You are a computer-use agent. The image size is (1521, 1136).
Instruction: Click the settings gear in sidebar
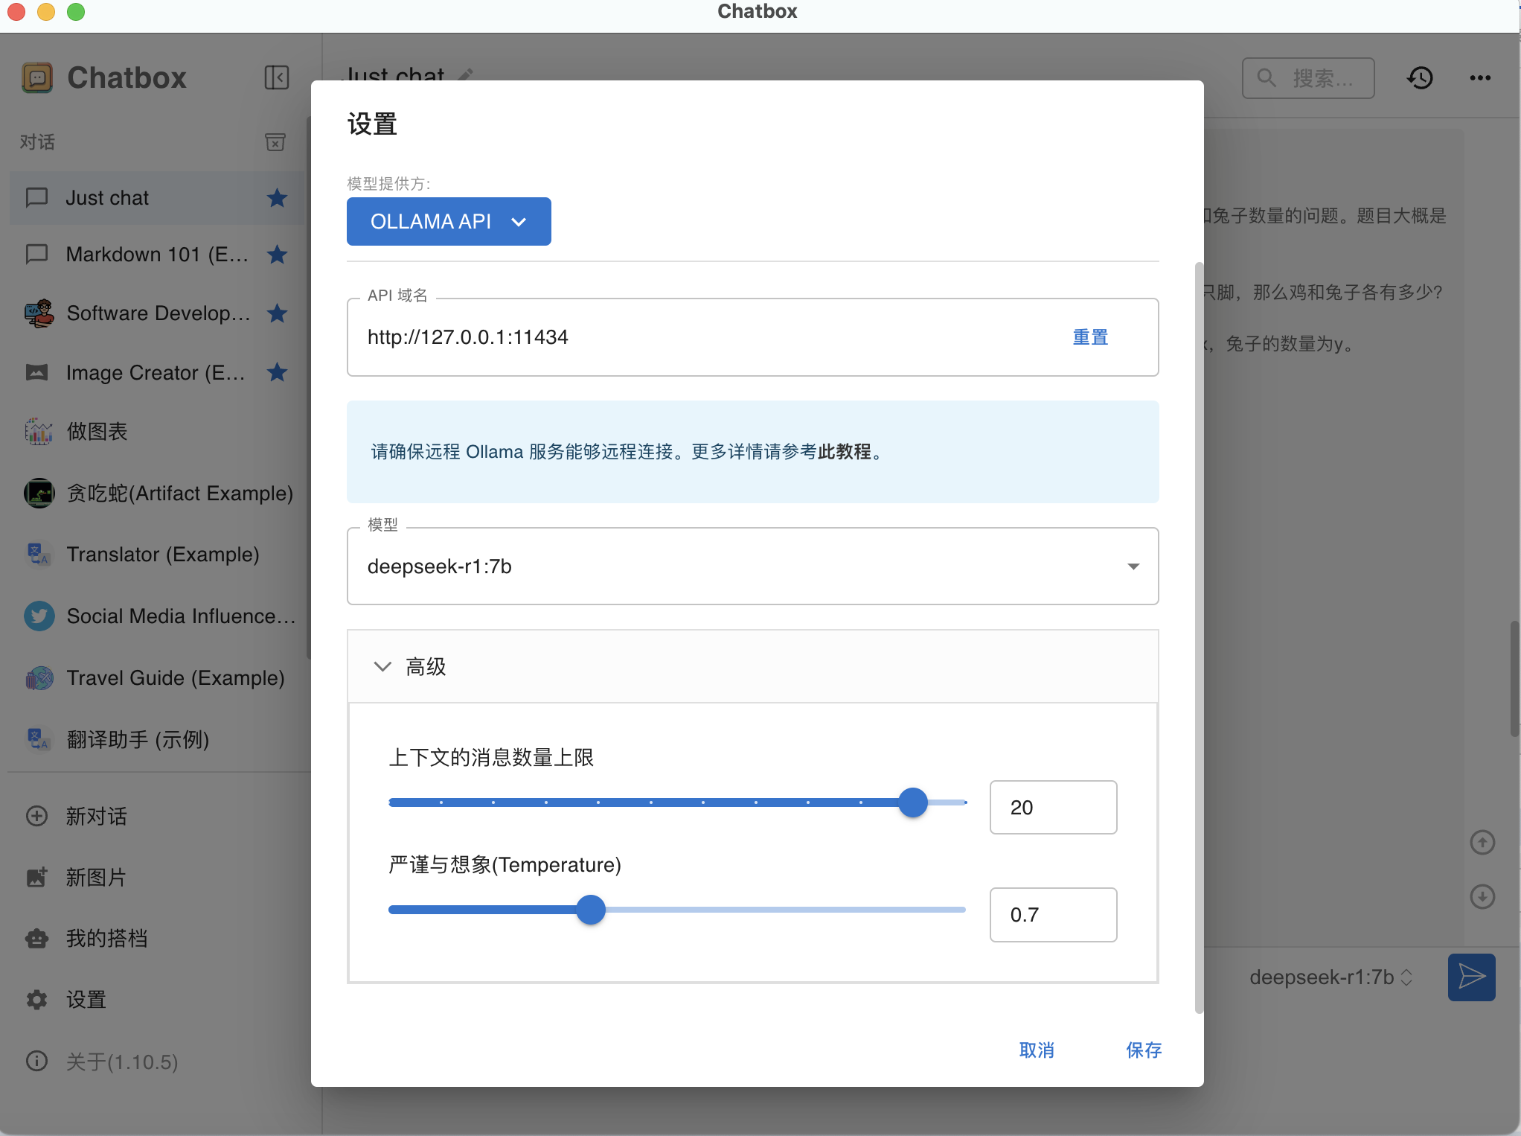pyautogui.click(x=37, y=1000)
